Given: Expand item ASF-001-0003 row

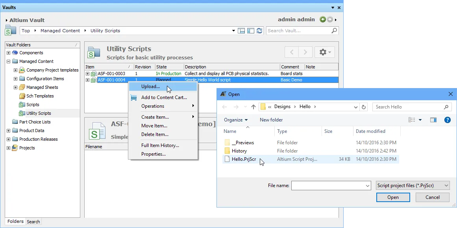Looking at the screenshot, I should (87, 74).
